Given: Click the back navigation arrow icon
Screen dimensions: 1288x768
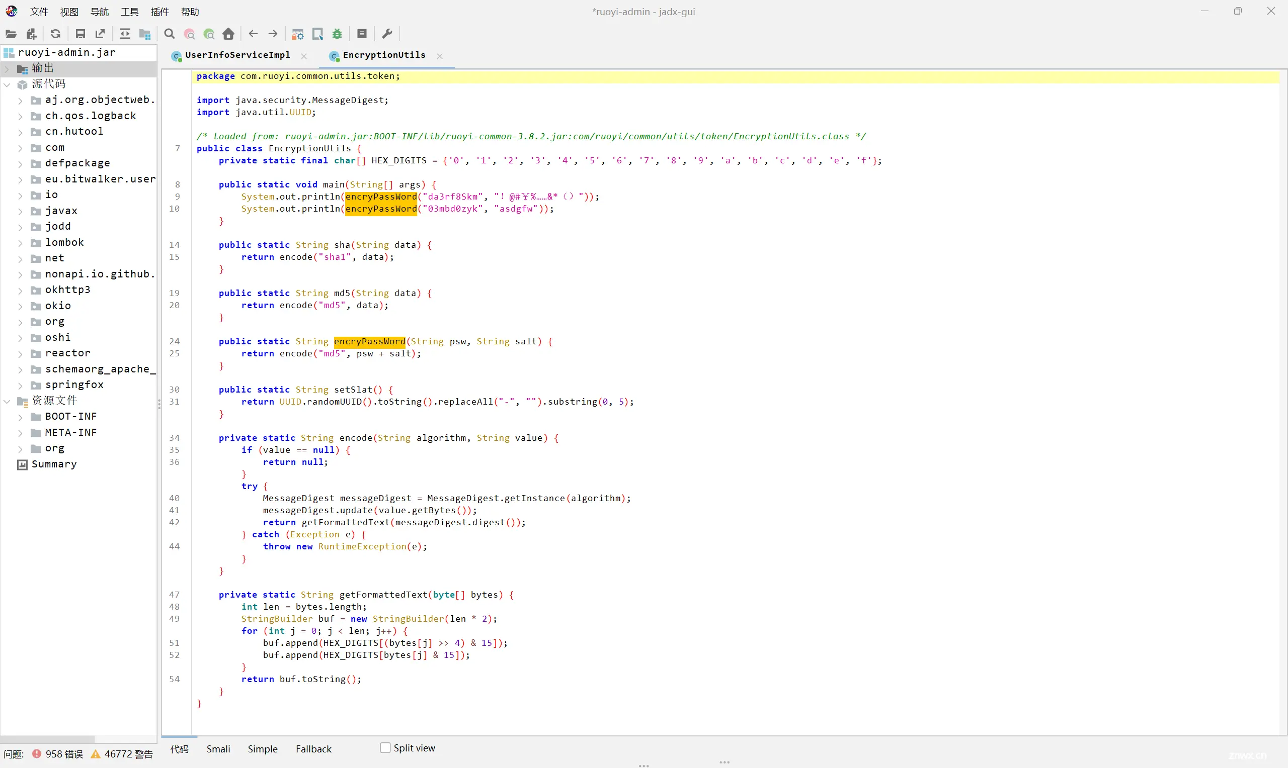Looking at the screenshot, I should 254,34.
